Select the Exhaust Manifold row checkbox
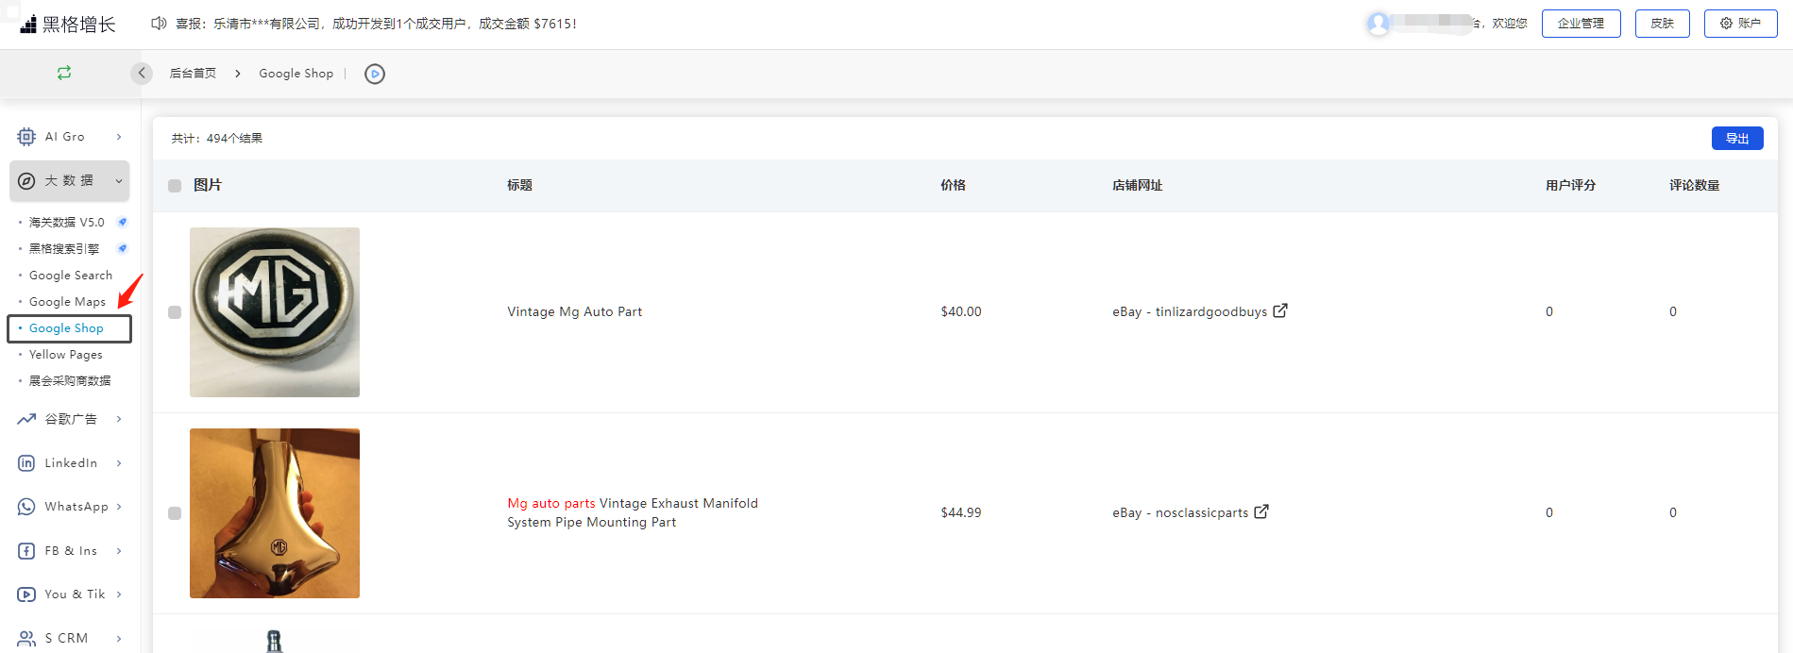 click(175, 513)
